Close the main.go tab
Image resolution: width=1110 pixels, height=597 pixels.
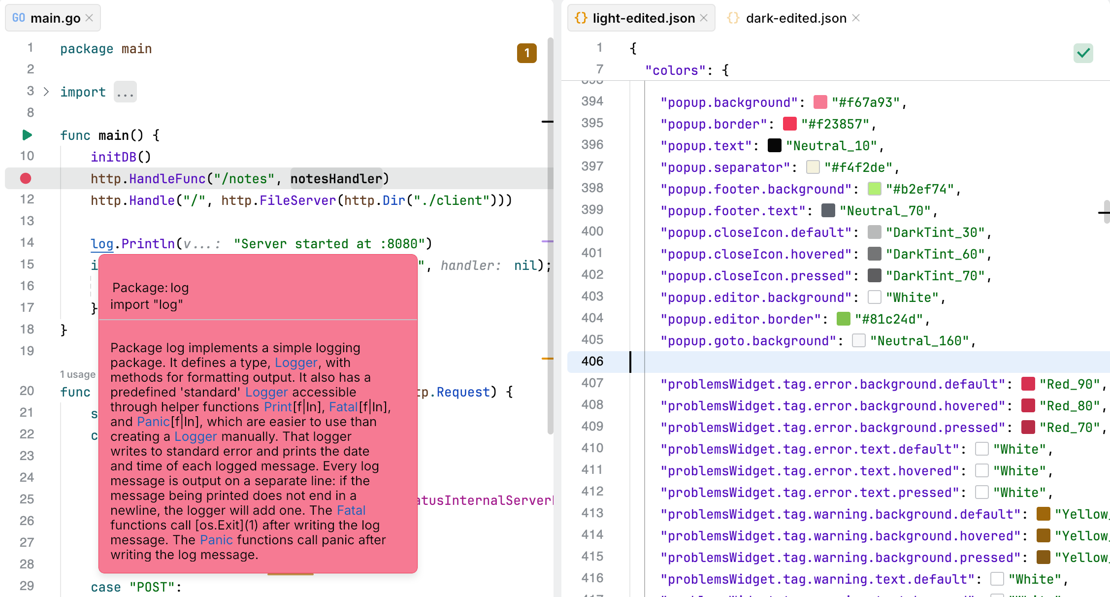(89, 18)
